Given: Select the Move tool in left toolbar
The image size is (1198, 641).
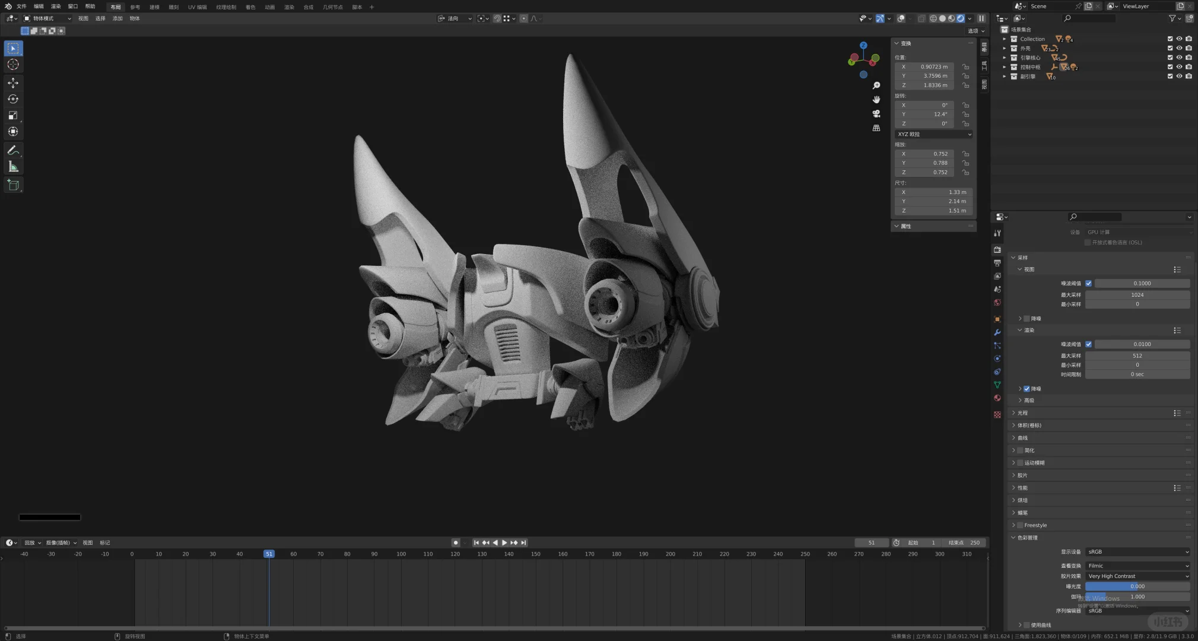Looking at the screenshot, I should tap(13, 83).
